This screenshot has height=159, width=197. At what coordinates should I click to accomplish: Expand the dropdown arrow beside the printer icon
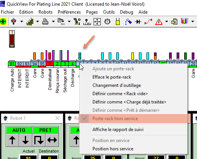click(53, 22)
